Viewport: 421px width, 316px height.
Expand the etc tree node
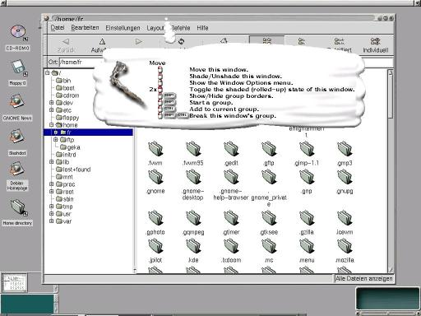51,110
